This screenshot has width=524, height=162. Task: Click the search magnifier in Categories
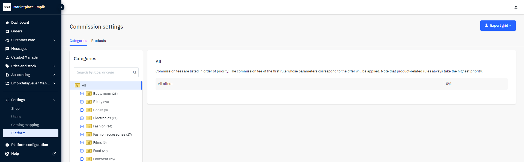[135, 72]
